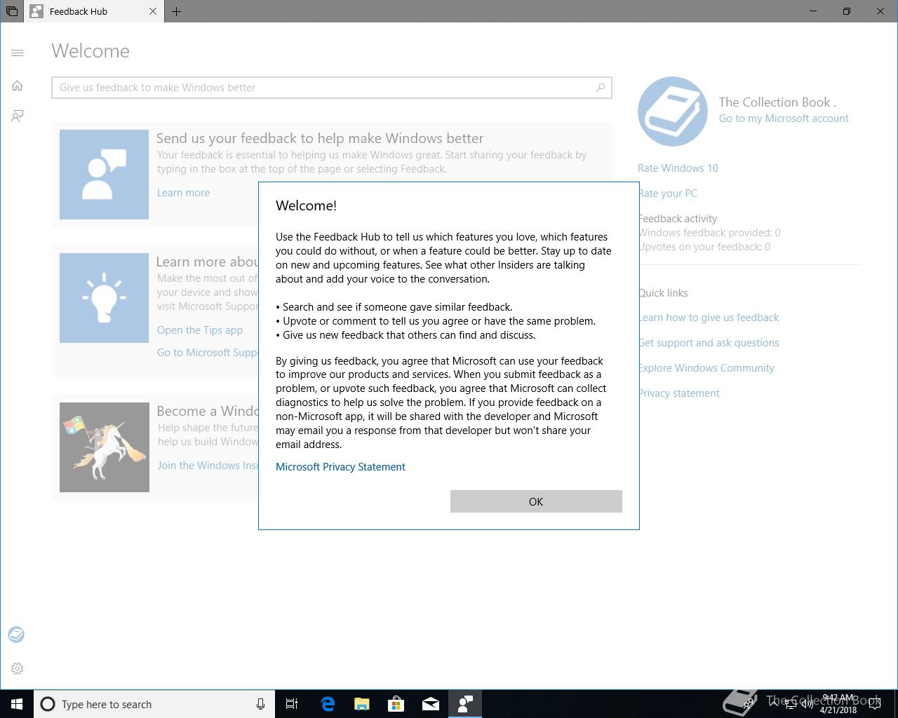Click the lightbulb tips tile image
This screenshot has height=718, width=898.
point(104,298)
